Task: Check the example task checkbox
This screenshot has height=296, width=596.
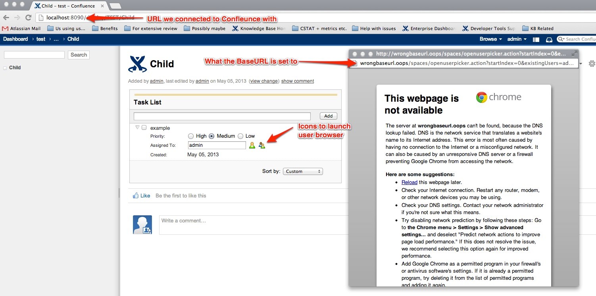Action: (144, 128)
